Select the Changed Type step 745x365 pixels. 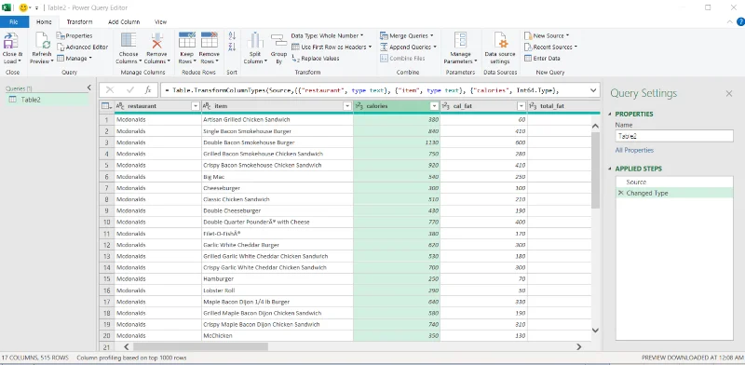coord(674,193)
